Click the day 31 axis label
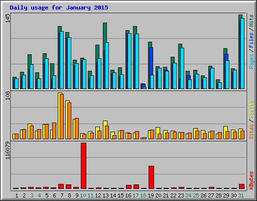Screen dimensions: 257x201 tap(241, 195)
